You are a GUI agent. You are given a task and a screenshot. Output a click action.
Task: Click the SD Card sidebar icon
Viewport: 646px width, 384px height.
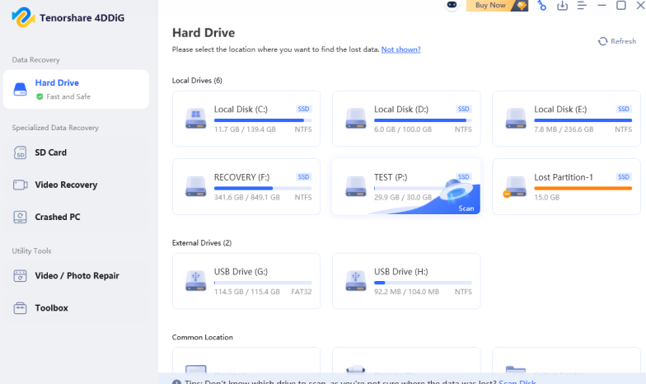(x=20, y=152)
